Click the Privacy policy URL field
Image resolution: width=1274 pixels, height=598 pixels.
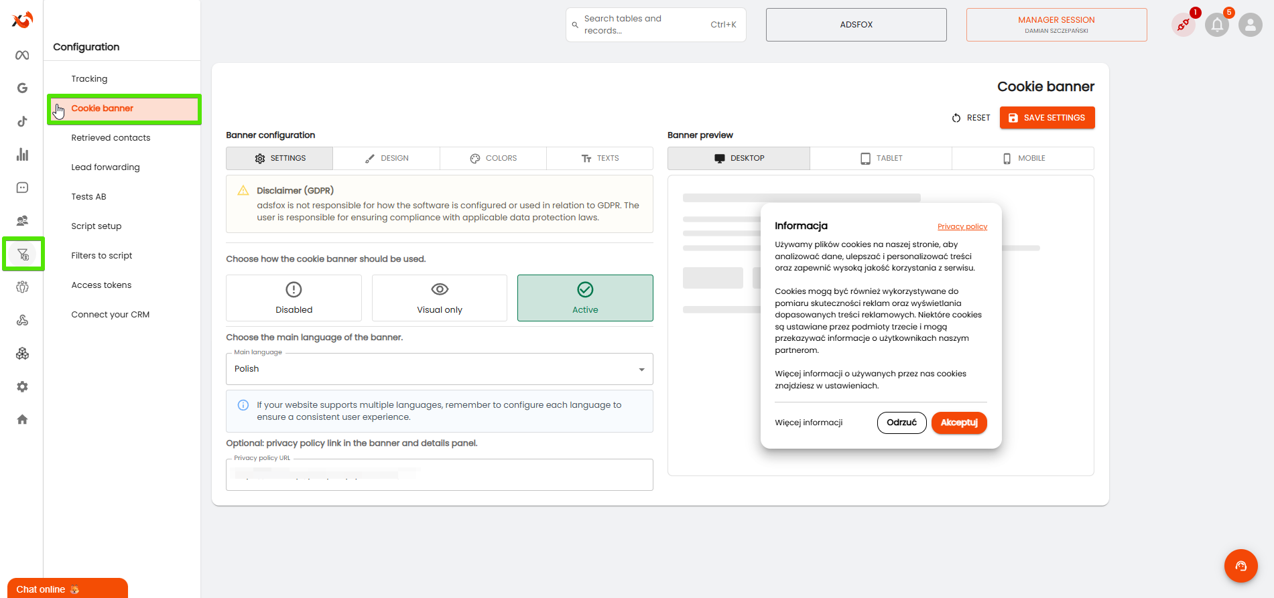click(x=440, y=475)
